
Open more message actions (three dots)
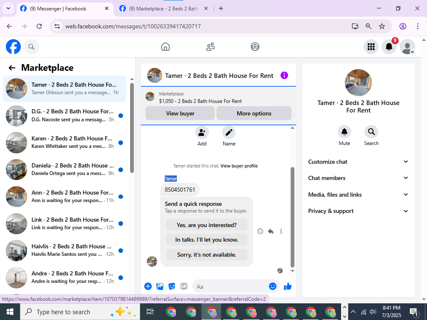[x=281, y=231]
